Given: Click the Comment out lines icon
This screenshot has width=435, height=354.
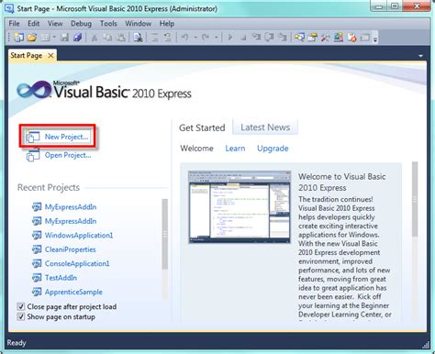Looking at the screenshot, I should tap(154, 38).
